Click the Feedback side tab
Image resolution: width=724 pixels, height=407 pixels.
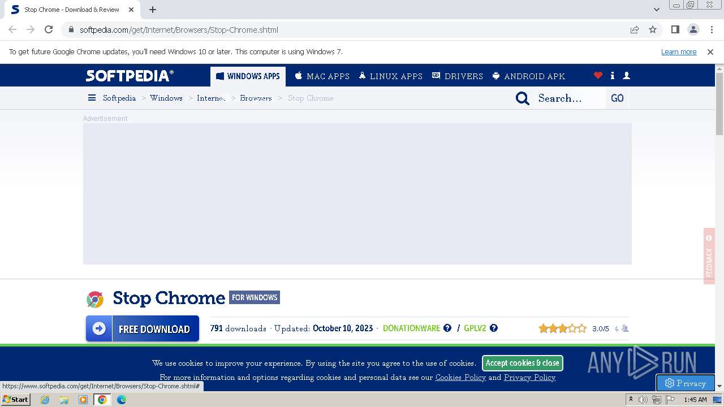709,256
